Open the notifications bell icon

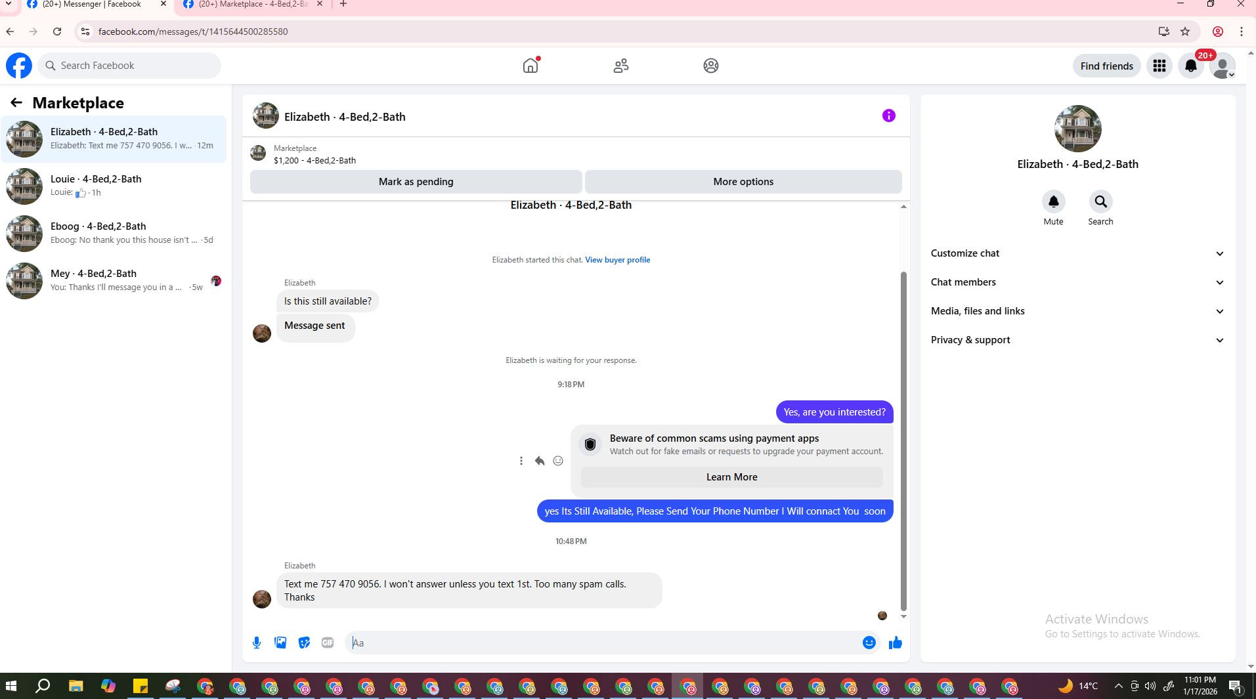click(x=1191, y=66)
